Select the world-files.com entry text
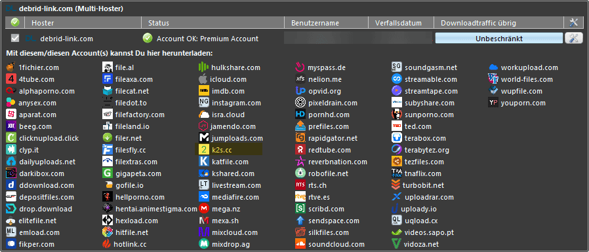 [x=527, y=79]
